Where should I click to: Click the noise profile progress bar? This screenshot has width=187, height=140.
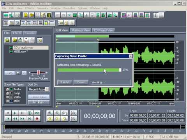tap(89, 70)
